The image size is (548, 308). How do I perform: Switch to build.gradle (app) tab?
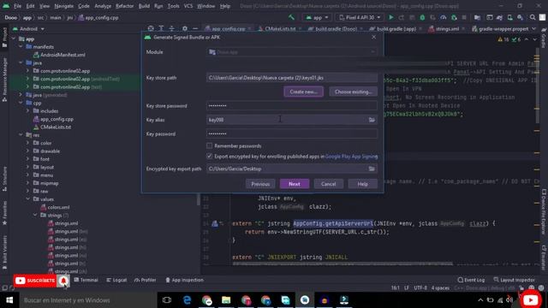pyautogui.click(x=396, y=28)
